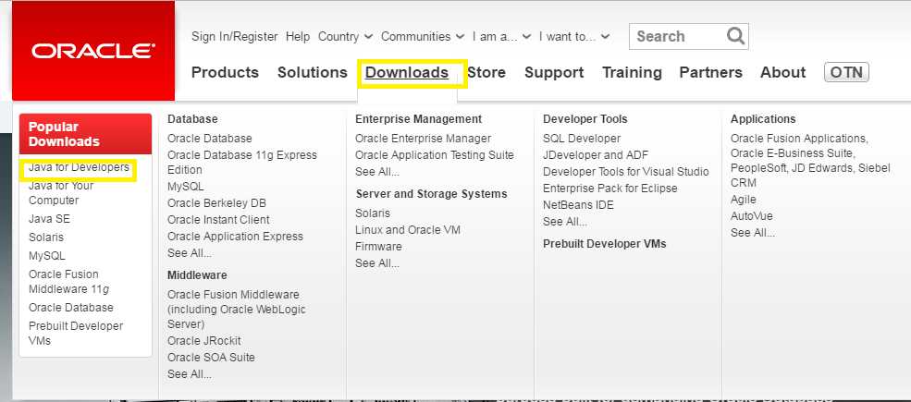
Task: Open Oracle Fusion Applications, E-Business Suite link
Action: [x=810, y=160]
